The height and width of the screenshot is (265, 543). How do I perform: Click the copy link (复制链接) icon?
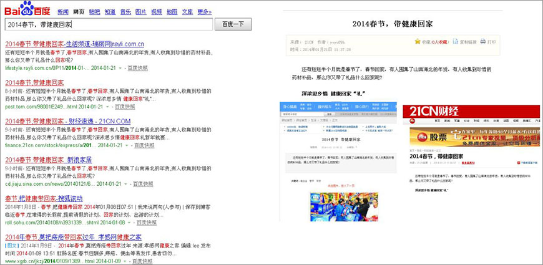454,42
